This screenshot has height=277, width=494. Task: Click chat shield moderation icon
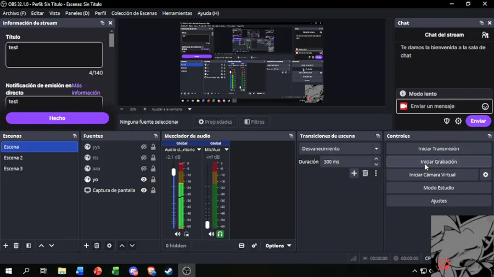(x=447, y=121)
